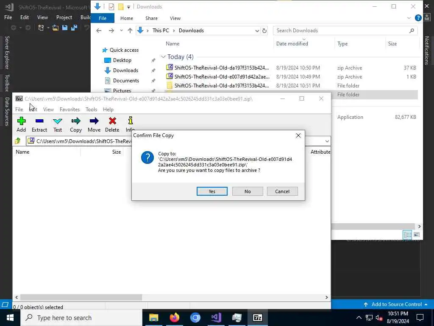Viewport: 434px width, 326px height.
Task: Collapse the Today (4) group
Action: point(163,57)
